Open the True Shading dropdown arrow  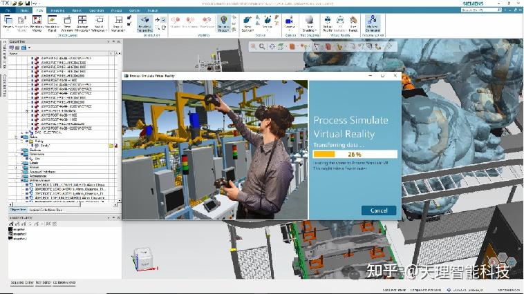point(315,30)
